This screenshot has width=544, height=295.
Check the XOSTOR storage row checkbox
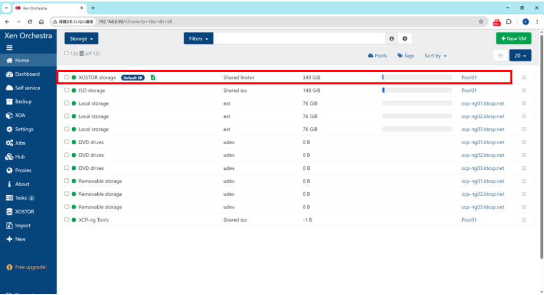coord(67,77)
